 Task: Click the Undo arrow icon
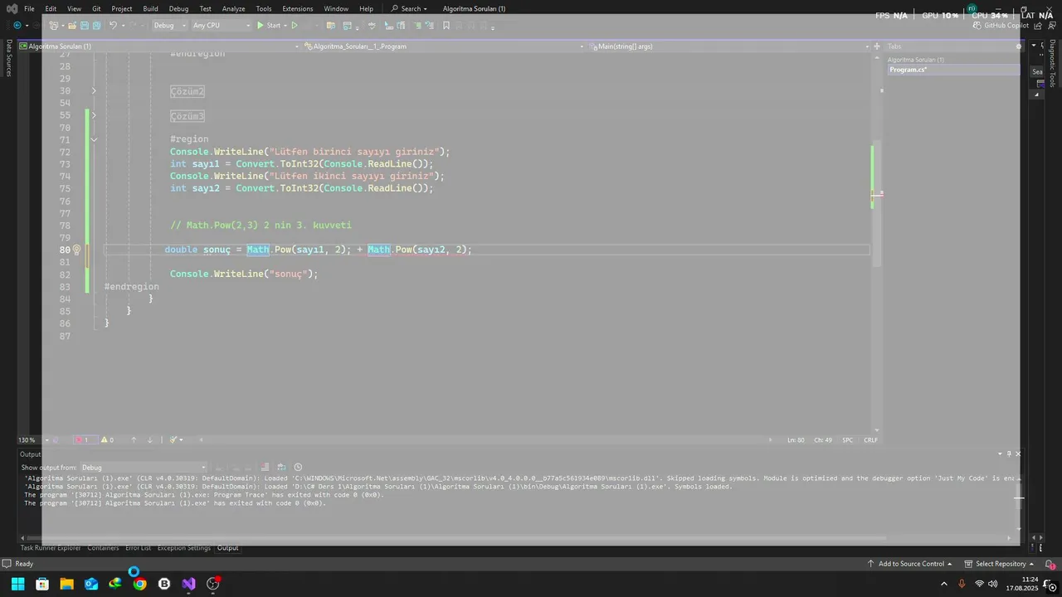[x=114, y=26]
